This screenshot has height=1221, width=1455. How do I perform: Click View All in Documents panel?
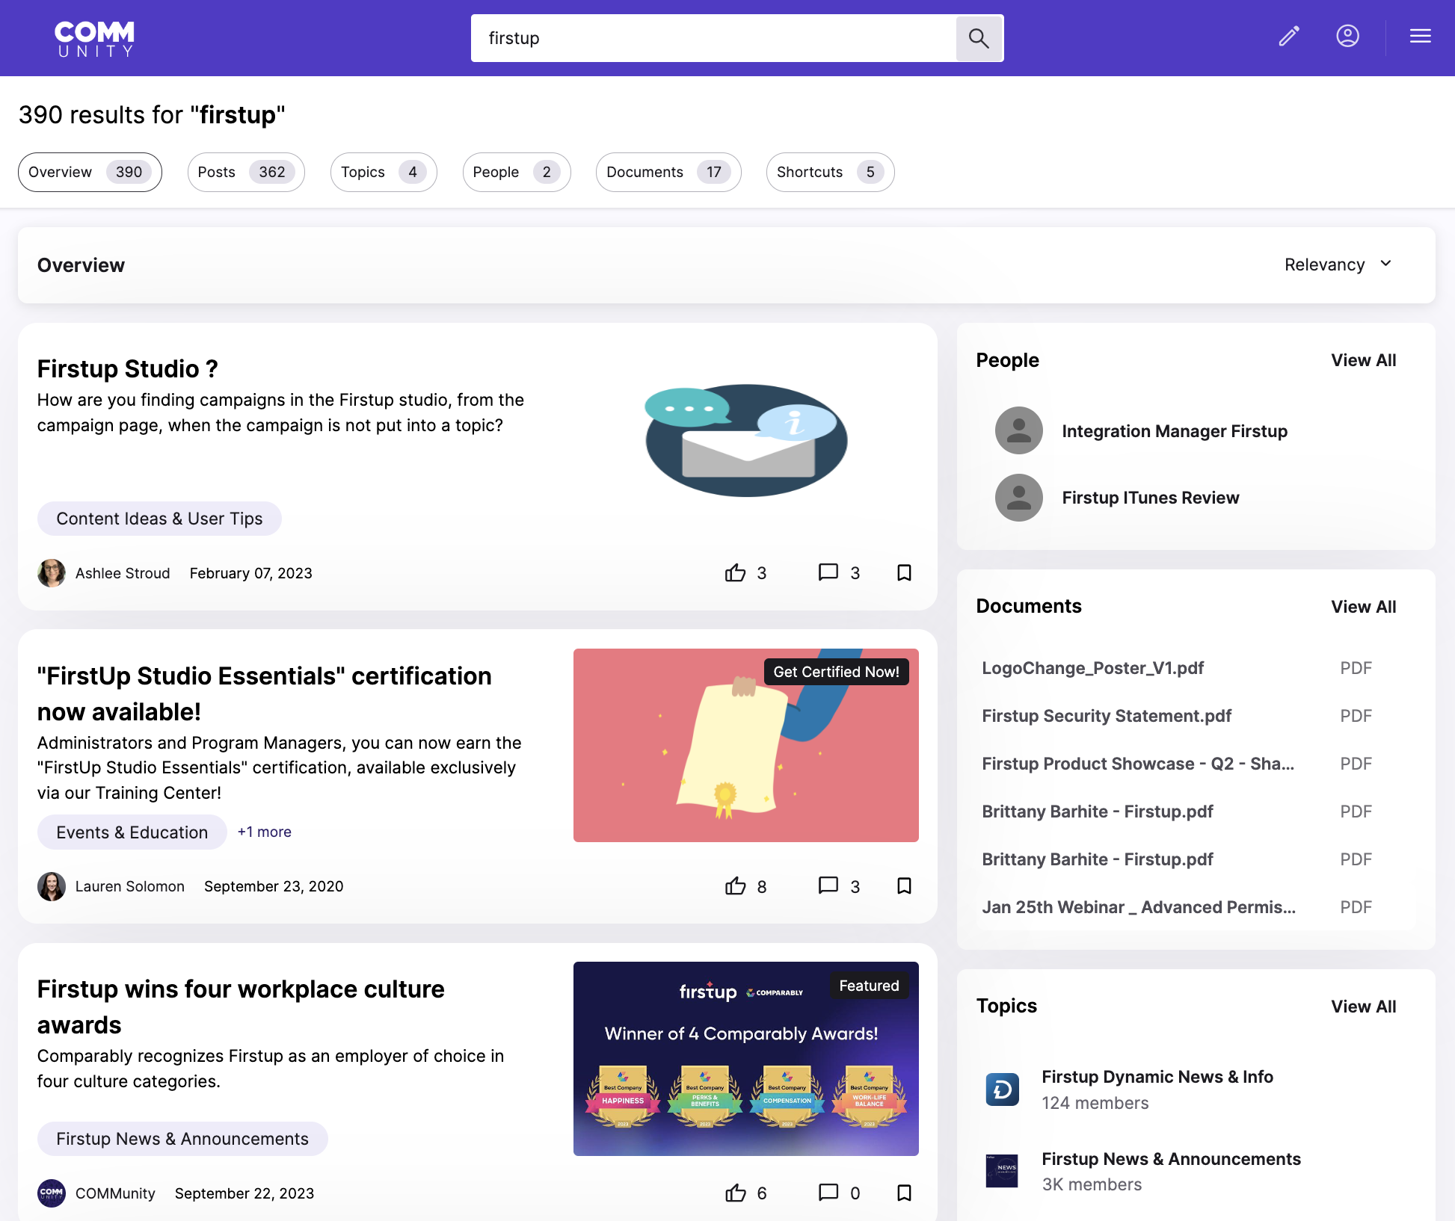[1364, 607]
